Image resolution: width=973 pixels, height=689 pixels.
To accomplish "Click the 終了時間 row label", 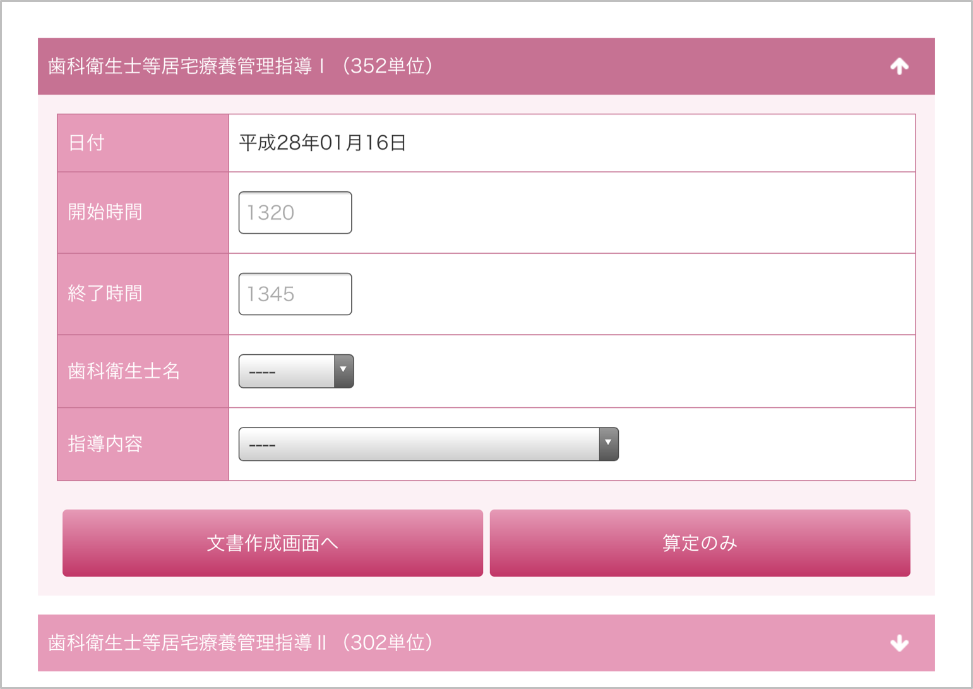I will point(105,294).
